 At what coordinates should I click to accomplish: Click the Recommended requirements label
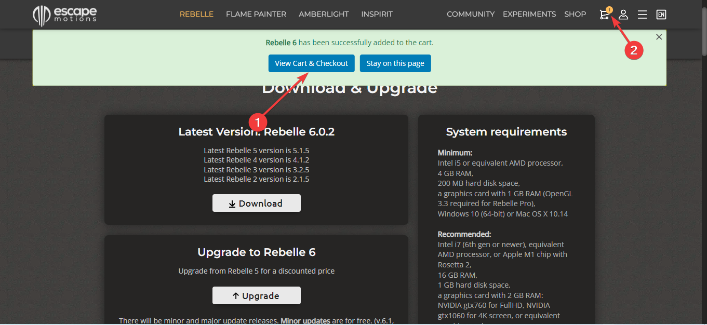click(464, 234)
